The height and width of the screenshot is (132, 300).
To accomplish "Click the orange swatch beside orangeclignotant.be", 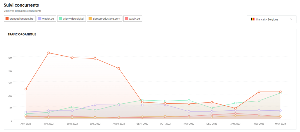I will (7, 19).
